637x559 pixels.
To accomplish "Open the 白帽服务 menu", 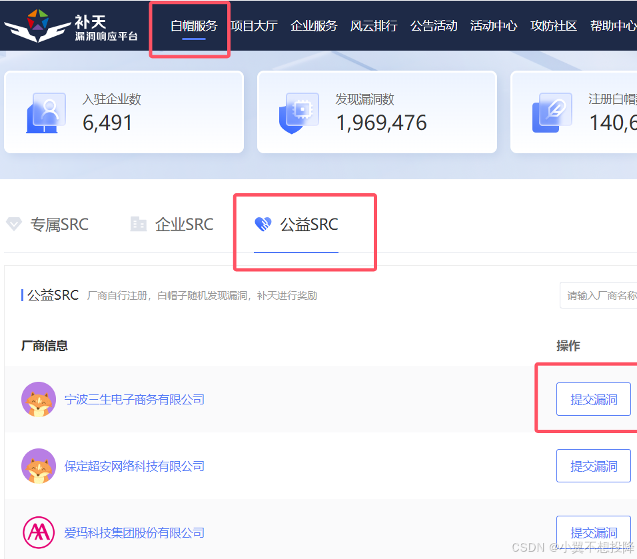I will pyautogui.click(x=194, y=26).
